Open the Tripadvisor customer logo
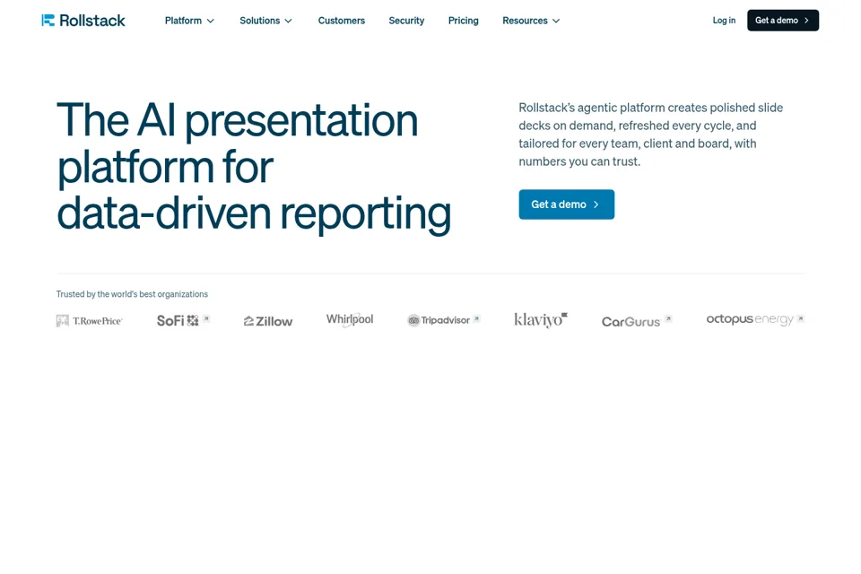The height and width of the screenshot is (574, 861). (x=439, y=320)
